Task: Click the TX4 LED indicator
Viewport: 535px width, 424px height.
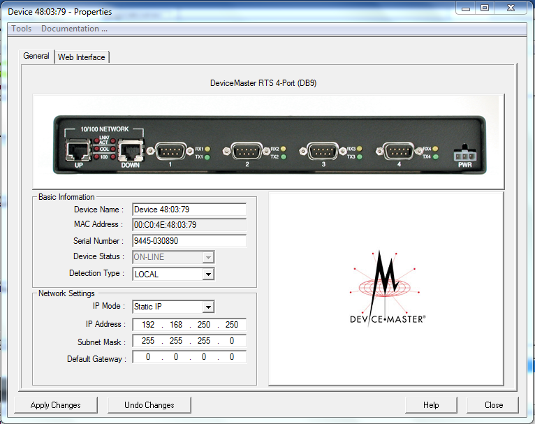Action: point(435,157)
